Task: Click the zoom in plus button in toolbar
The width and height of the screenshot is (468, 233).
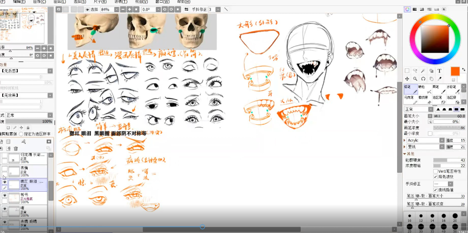Action: 130,9
